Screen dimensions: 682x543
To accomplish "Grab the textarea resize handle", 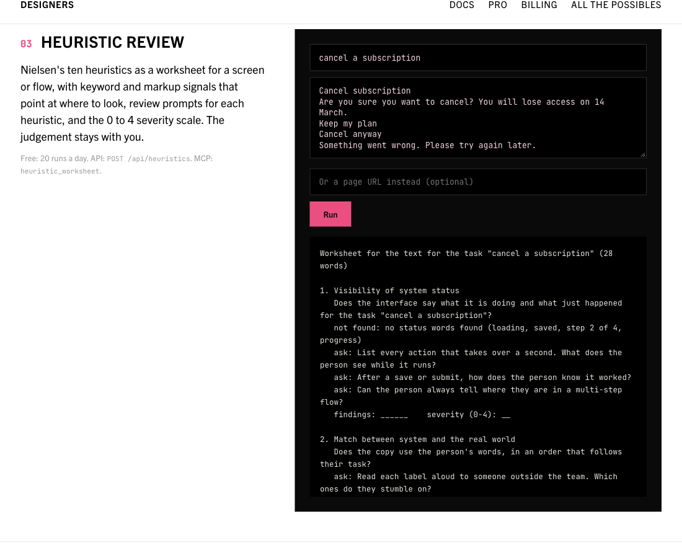I will coord(643,154).
